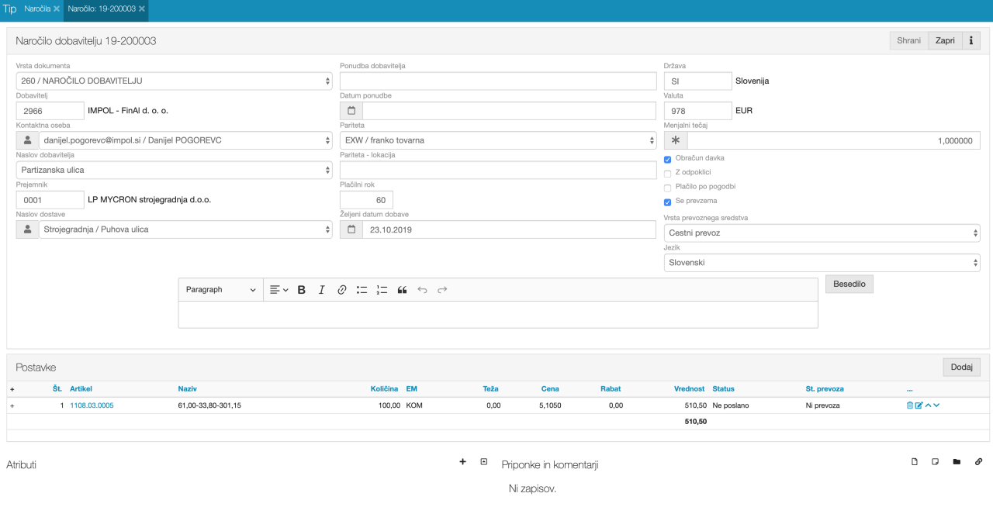This screenshot has height=507, width=993.
Task: Expand the Pariteta EXW dropdown
Action: click(x=498, y=140)
